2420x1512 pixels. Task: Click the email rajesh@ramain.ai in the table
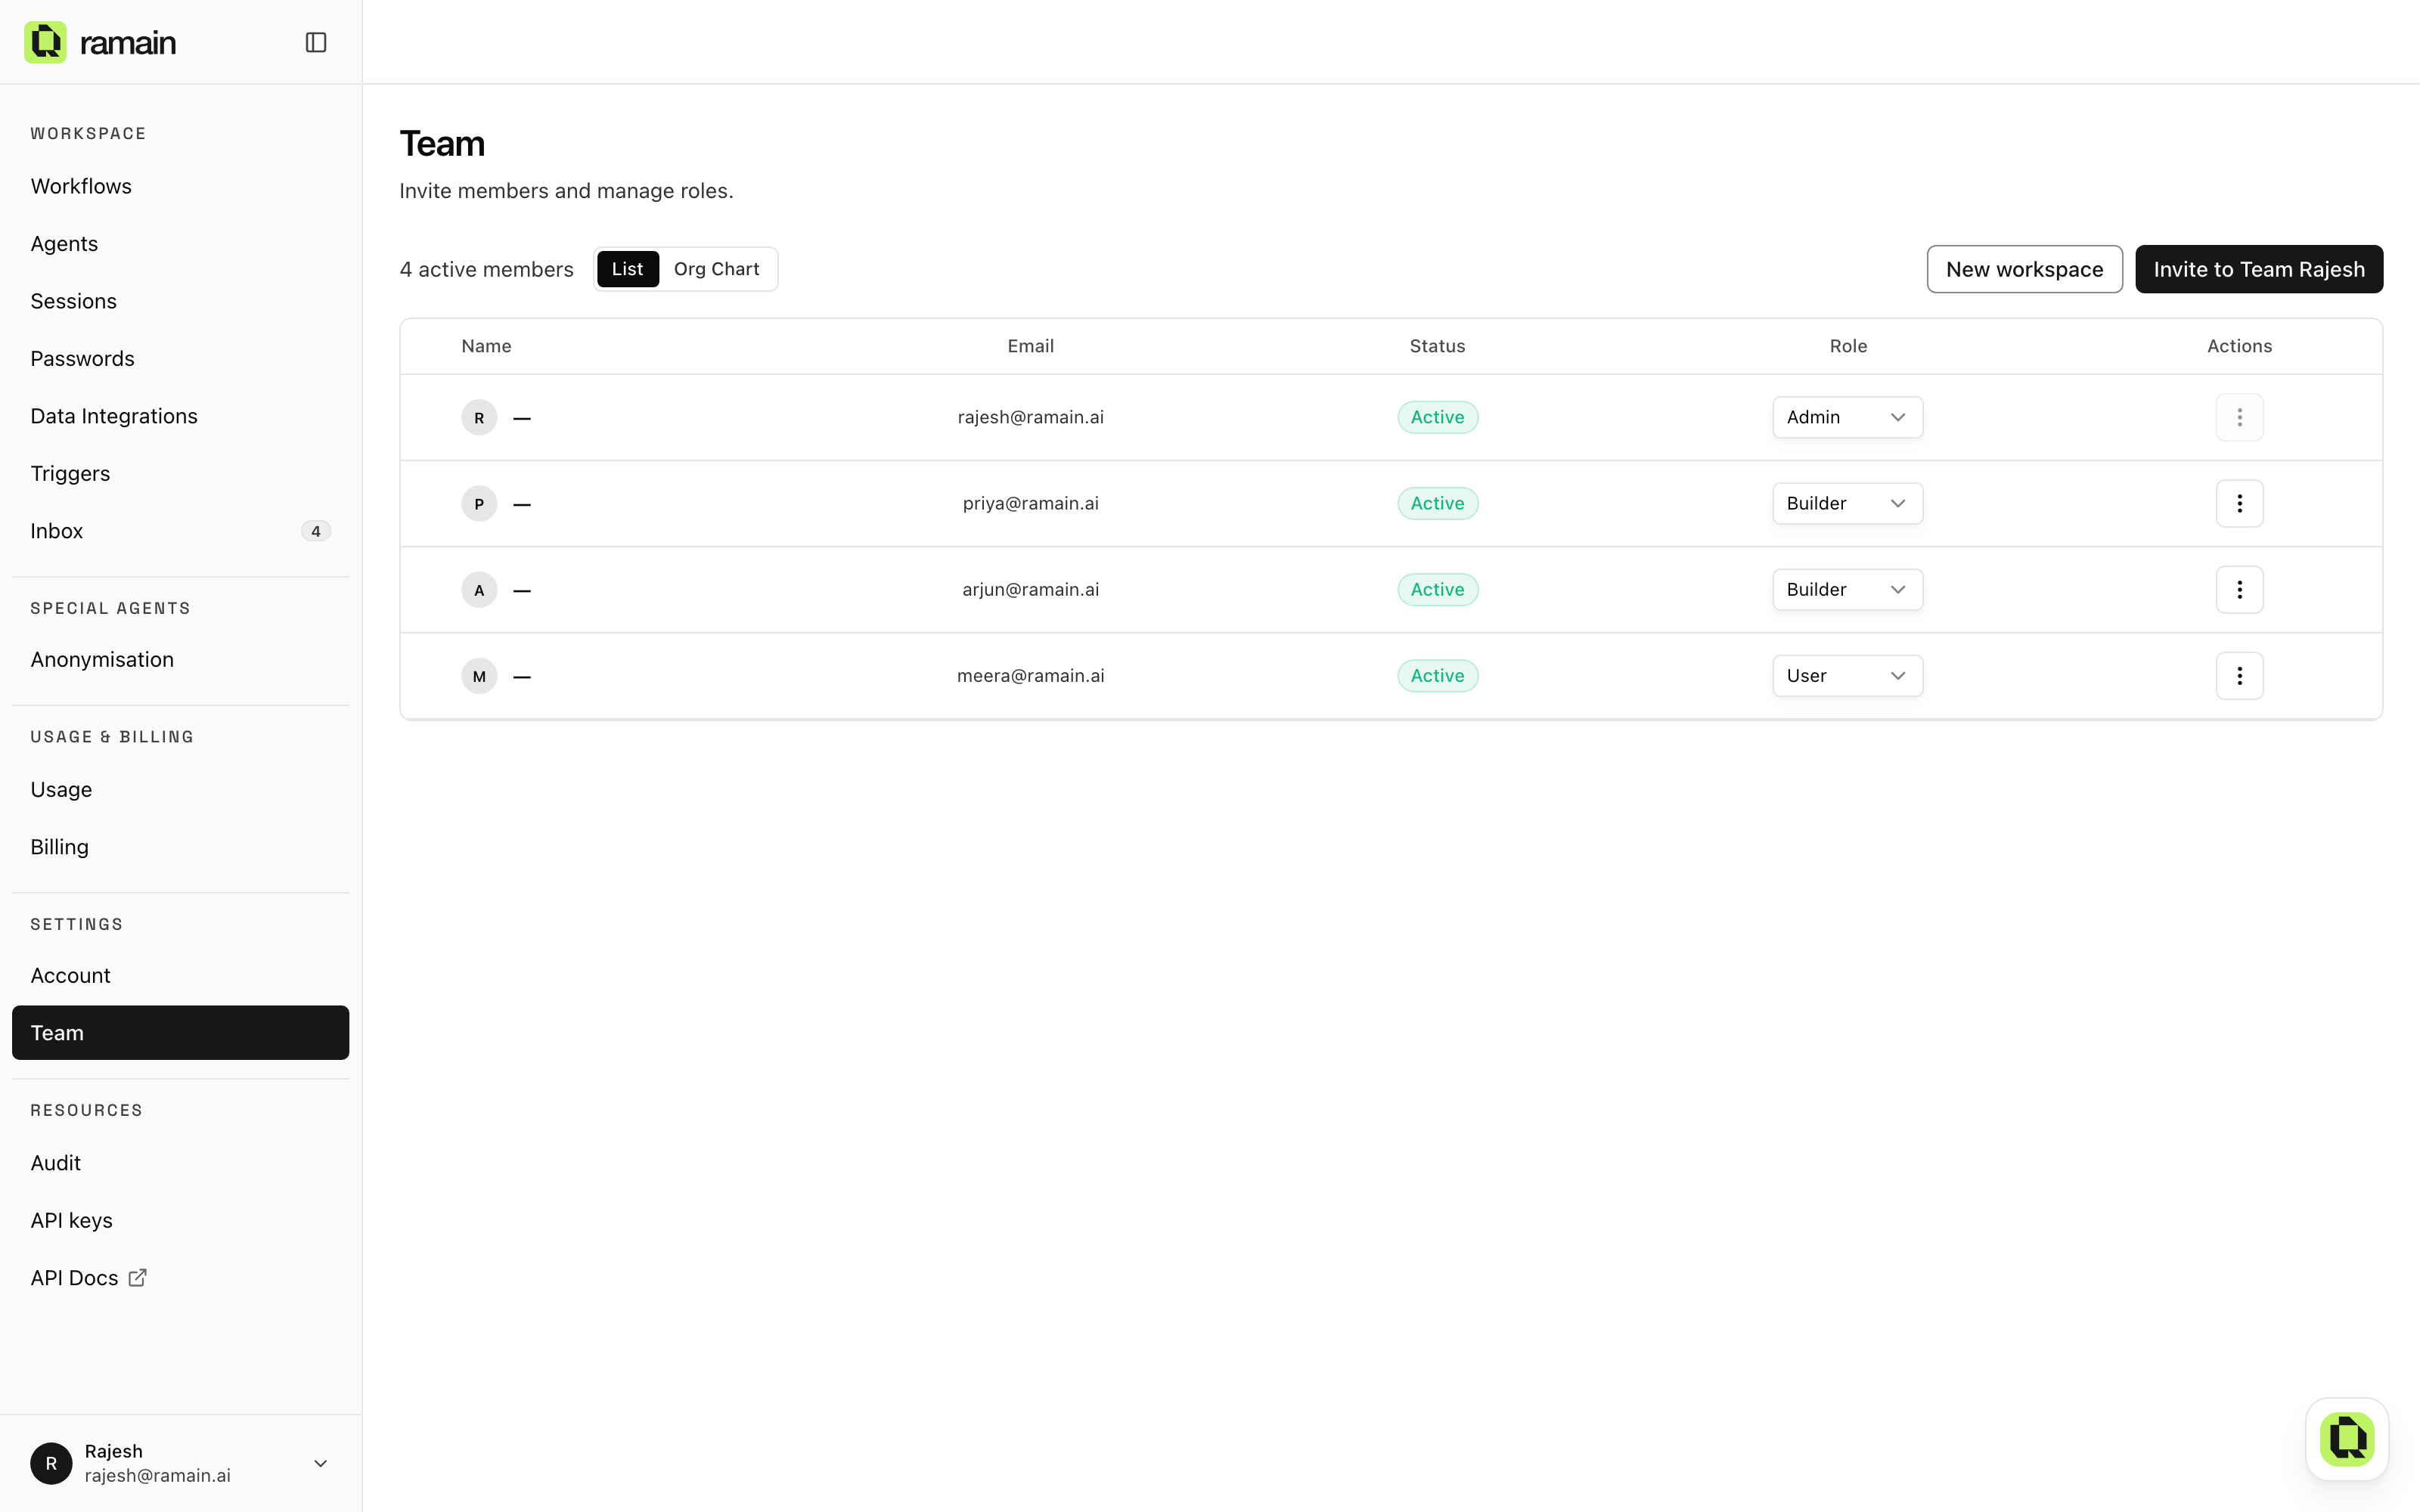[1030, 417]
